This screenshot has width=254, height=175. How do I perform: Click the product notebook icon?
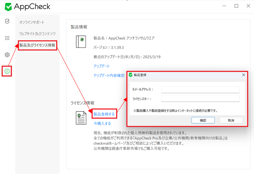tap(81, 42)
